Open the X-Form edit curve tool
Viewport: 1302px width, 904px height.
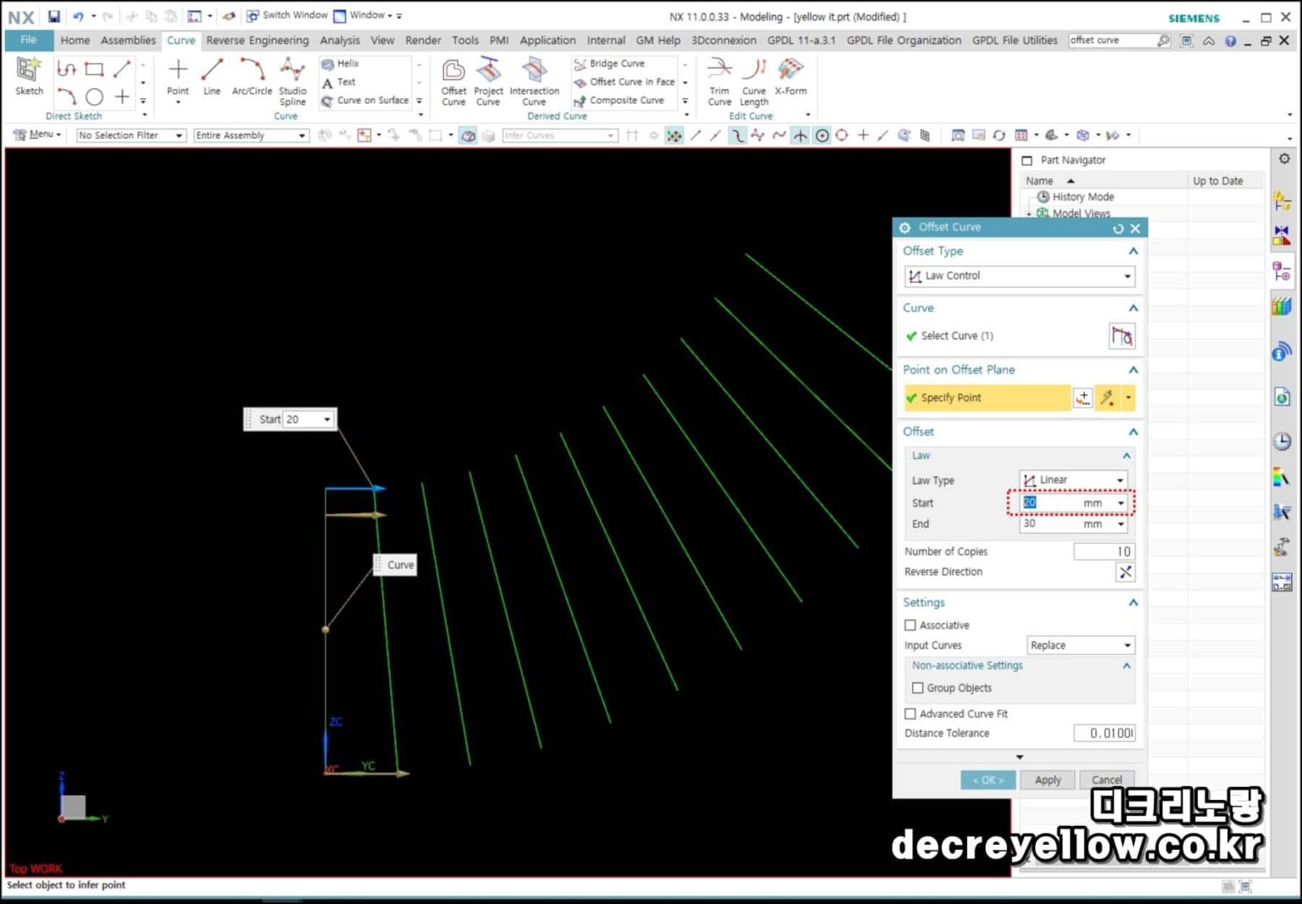pos(791,76)
